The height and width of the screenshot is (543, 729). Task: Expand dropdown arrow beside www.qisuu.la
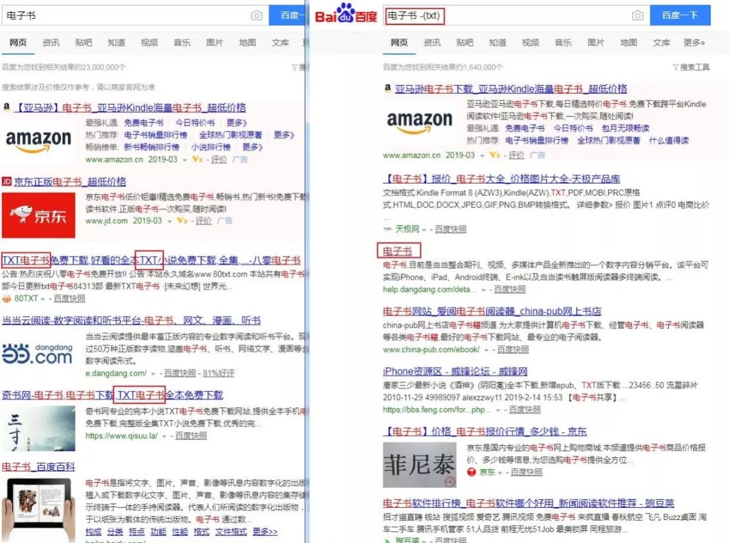(x=163, y=436)
